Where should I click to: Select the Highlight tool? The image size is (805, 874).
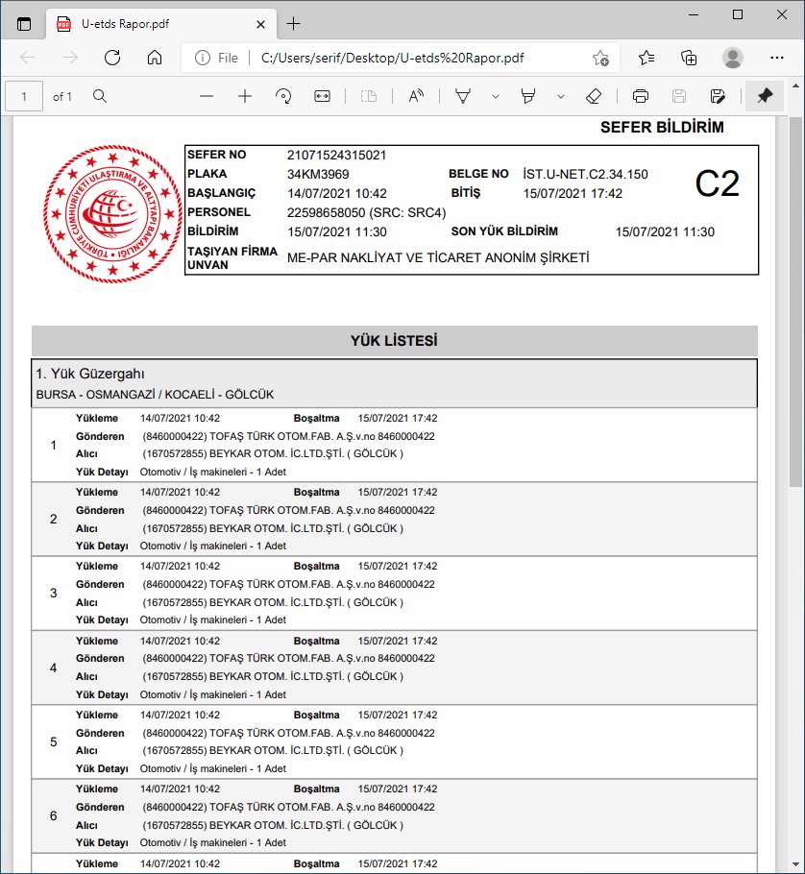click(x=528, y=96)
